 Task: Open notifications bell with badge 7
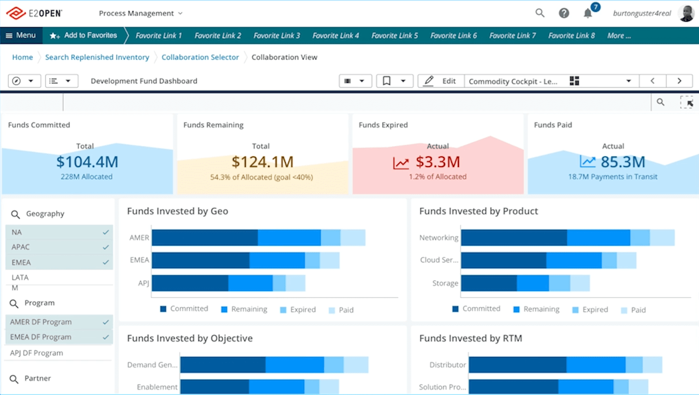[588, 13]
